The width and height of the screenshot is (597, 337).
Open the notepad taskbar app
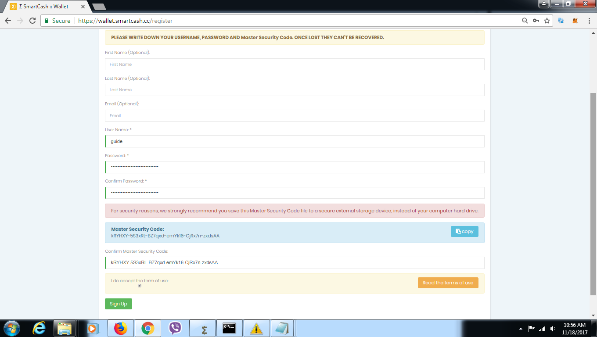[282, 328]
